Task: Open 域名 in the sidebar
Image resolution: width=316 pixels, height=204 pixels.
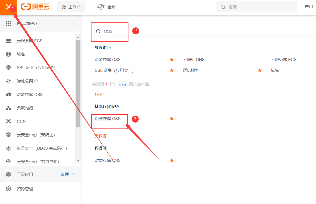Action: click(21, 54)
